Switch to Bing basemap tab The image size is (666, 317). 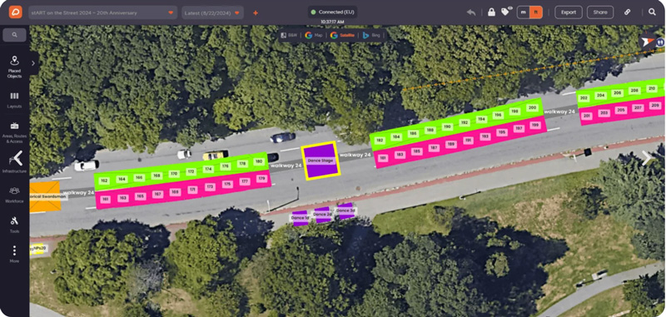[x=371, y=35]
